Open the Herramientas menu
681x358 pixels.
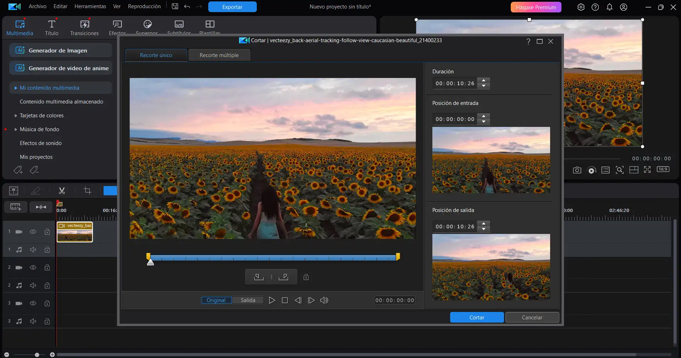(90, 6)
